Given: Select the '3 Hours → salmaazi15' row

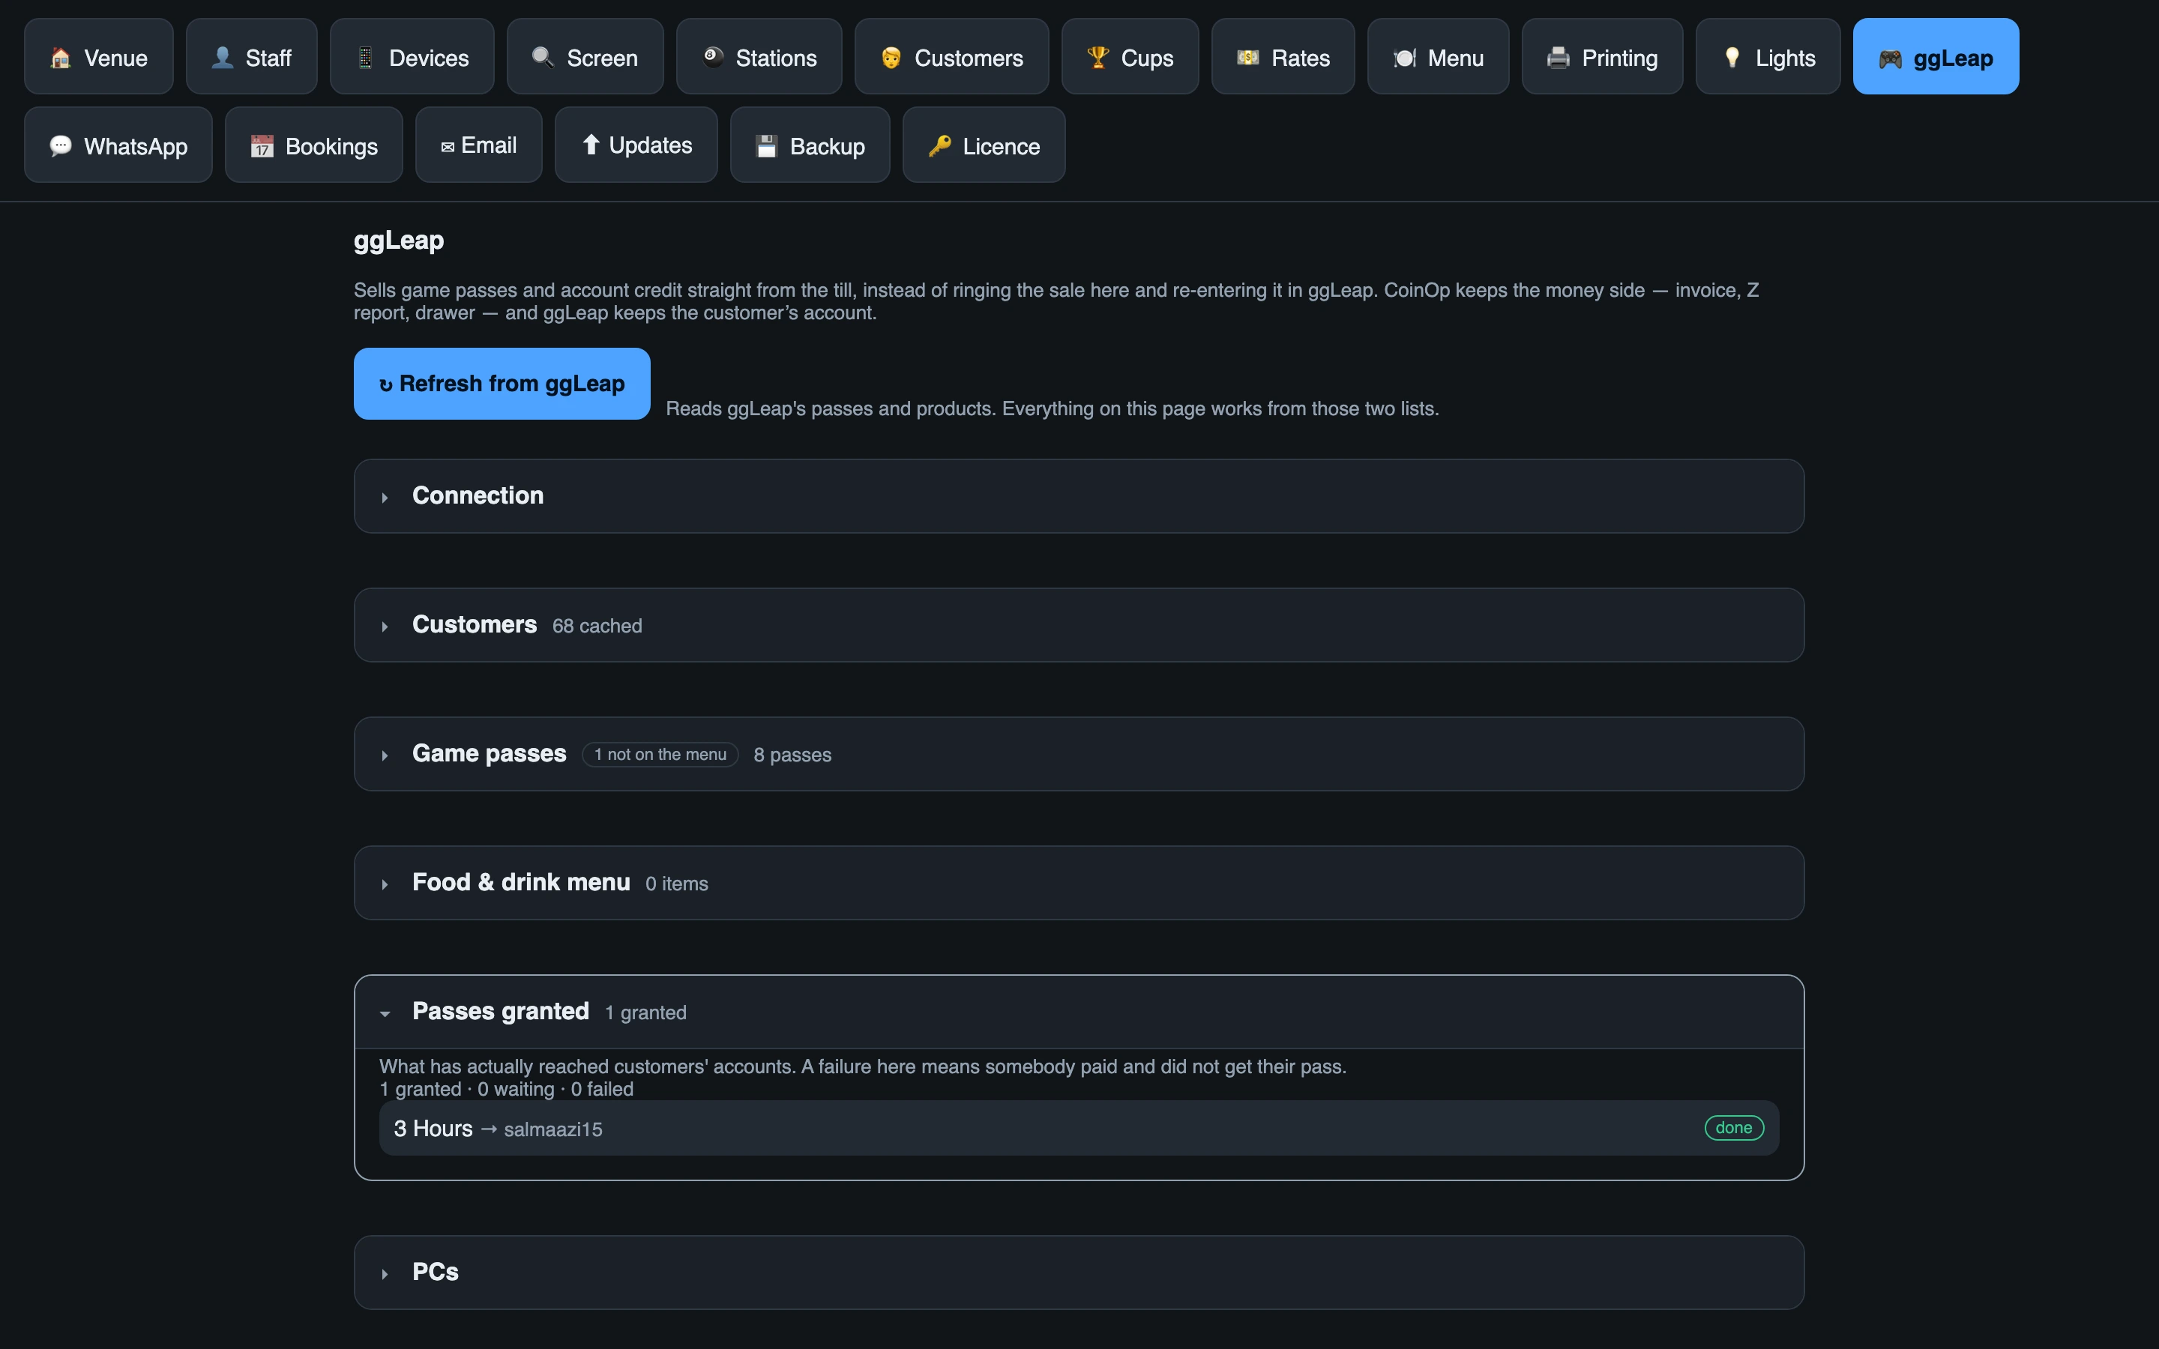Looking at the screenshot, I should [1079, 1128].
